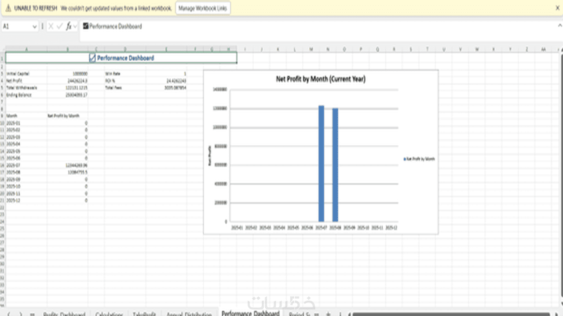This screenshot has width=563, height=316.
Task: Select the Total Fees value cell
Action: click(x=166, y=88)
